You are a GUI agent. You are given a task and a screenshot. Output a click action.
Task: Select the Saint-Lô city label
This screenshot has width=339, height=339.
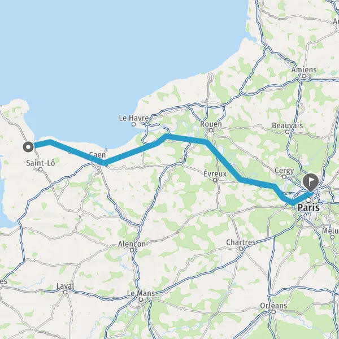click(x=41, y=163)
